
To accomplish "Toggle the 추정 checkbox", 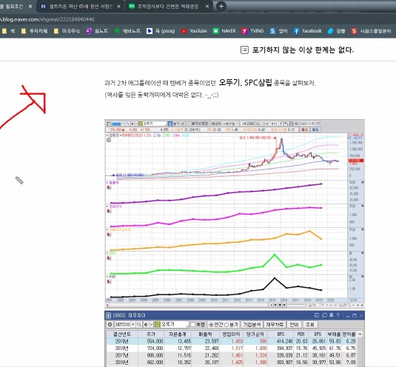I will click(x=193, y=324).
